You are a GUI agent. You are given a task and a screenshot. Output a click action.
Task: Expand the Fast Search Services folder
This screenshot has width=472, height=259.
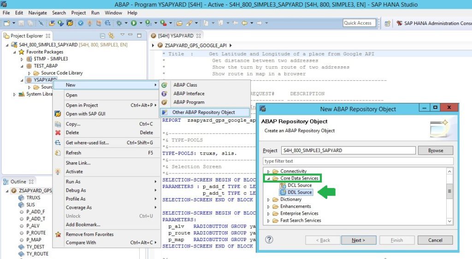tap(268, 221)
